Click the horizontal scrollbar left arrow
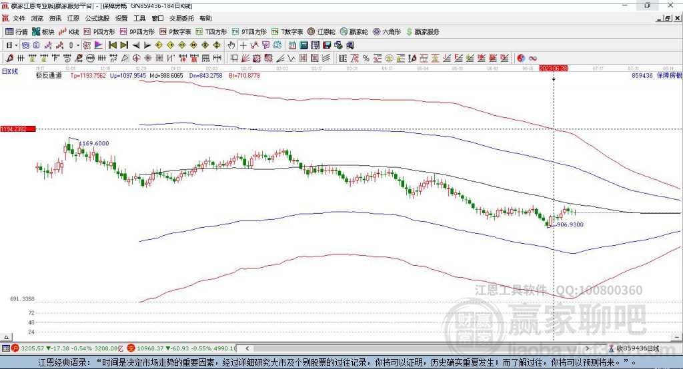The width and height of the screenshot is (683, 369). (247, 348)
